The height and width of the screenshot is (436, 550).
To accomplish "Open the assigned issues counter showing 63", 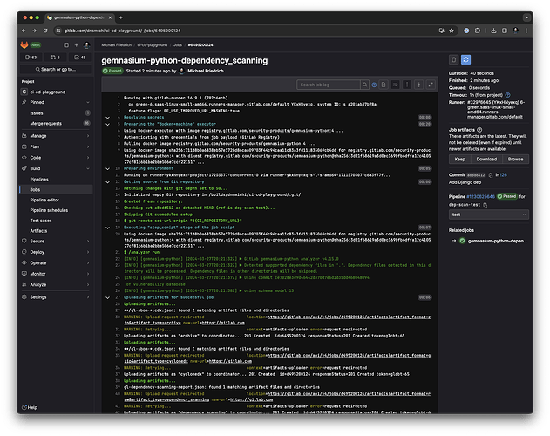I will 32,57.
